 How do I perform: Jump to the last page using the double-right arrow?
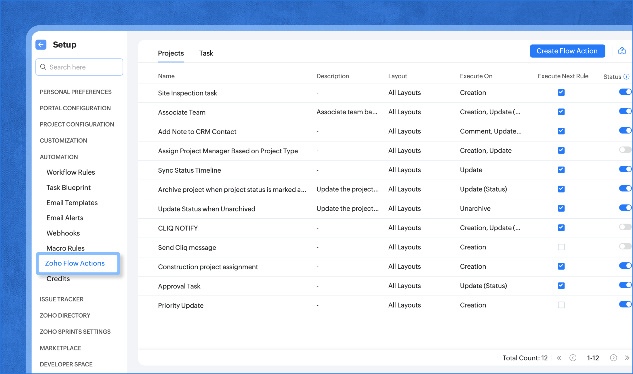click(627, 358)
